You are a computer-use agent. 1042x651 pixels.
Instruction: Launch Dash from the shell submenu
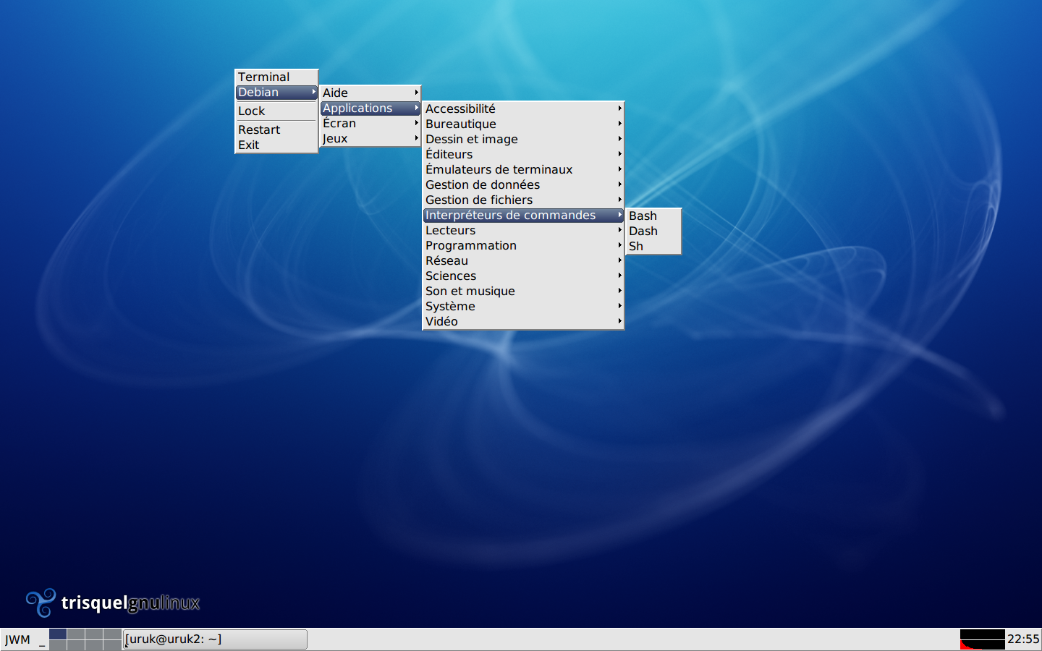coord(653,231)
